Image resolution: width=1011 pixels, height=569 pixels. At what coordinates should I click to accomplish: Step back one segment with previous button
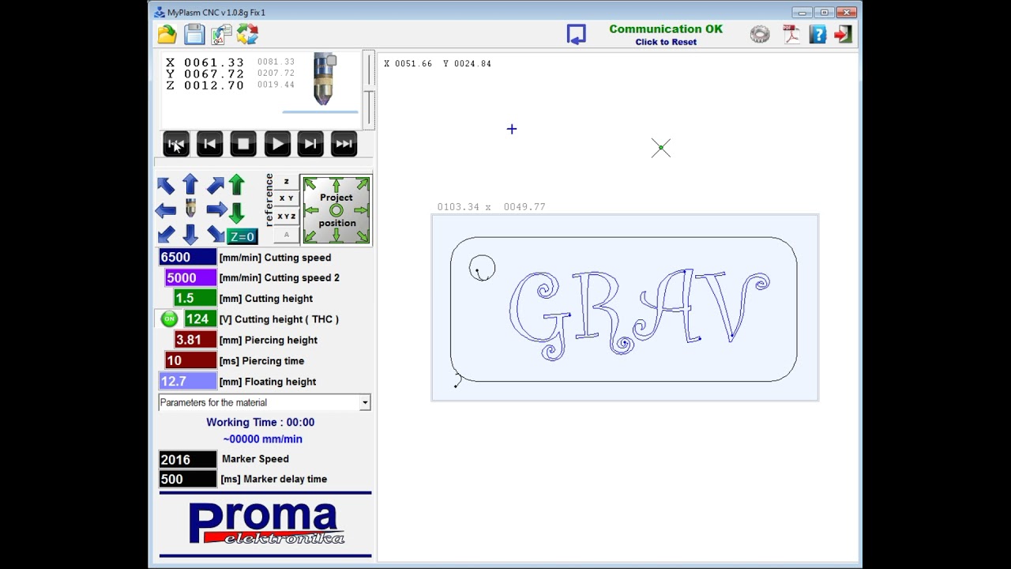[x=209, y=144]
